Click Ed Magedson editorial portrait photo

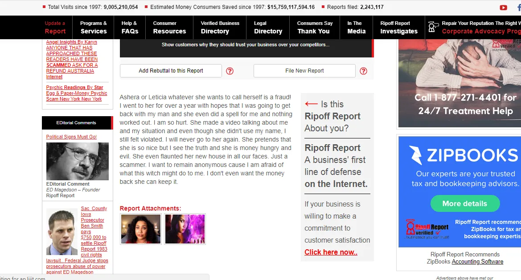[78, 161]
